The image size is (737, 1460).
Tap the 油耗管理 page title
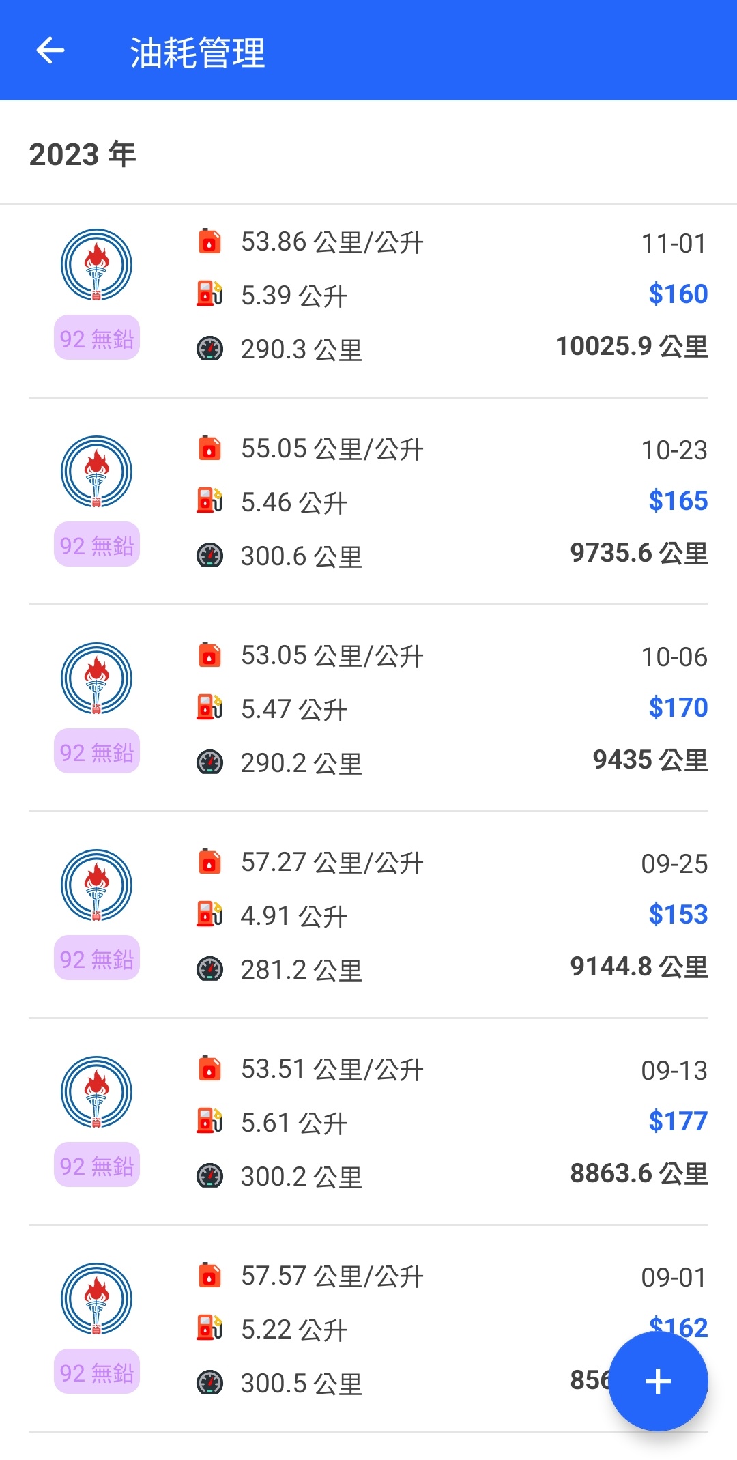pos(197,52)
